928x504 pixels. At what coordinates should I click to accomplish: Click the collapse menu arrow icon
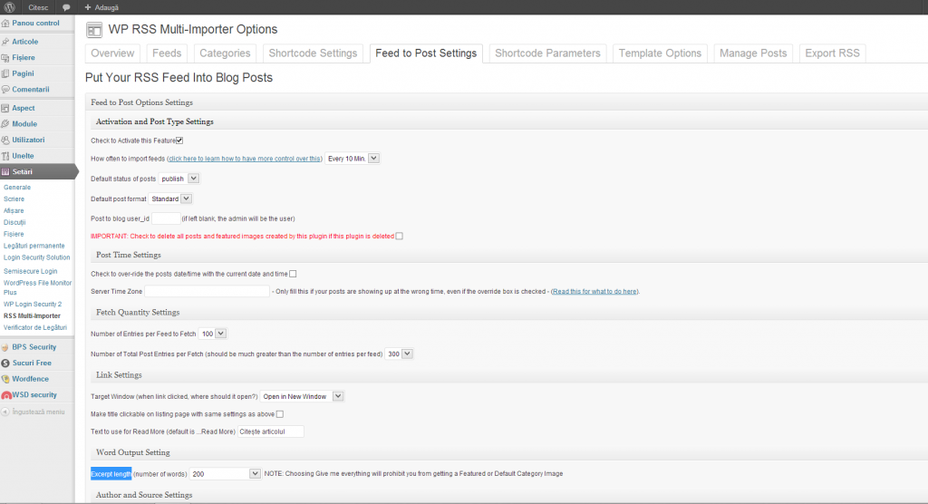coord(5,412)
